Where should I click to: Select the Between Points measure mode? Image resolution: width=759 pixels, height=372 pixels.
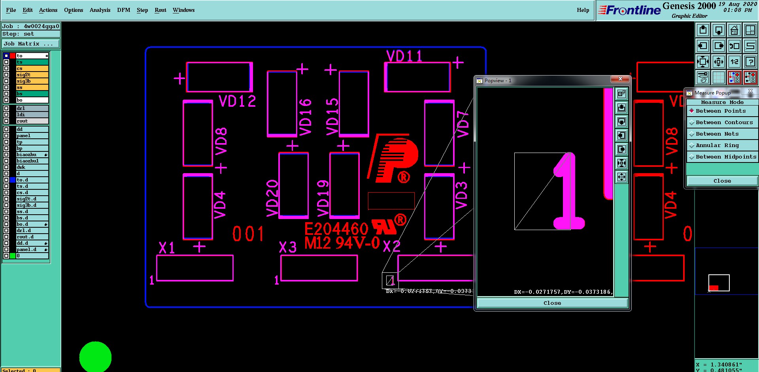click(x=722, y=111)
